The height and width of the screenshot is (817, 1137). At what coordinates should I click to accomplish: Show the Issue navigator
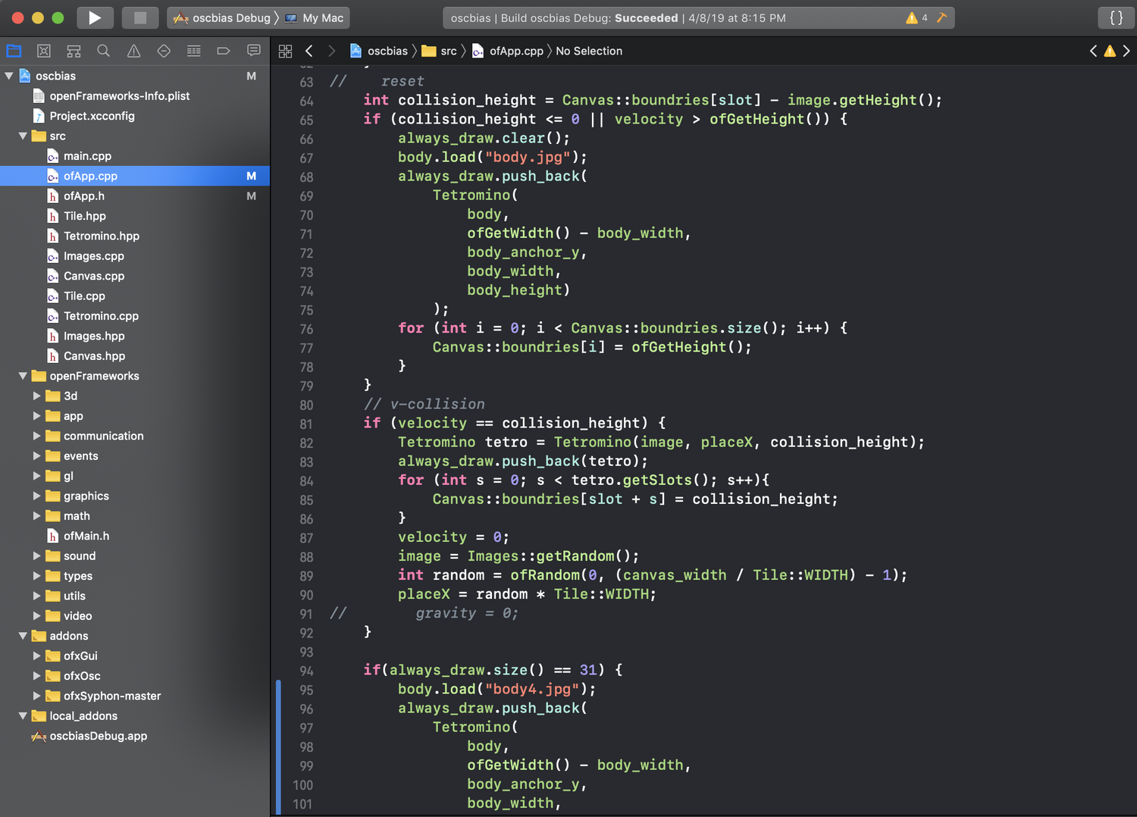pos(134,51)
